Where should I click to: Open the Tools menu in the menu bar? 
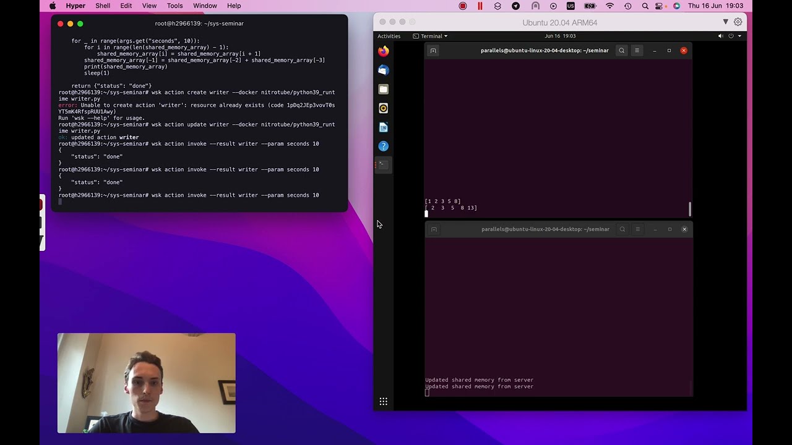174,6
